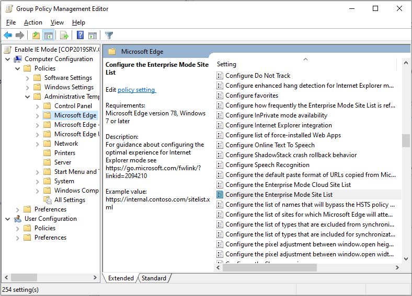This screenshot has width=412, height=296.
Task: Toggle the Show/Hide Console Tree icon
Action: coord(49,35)
